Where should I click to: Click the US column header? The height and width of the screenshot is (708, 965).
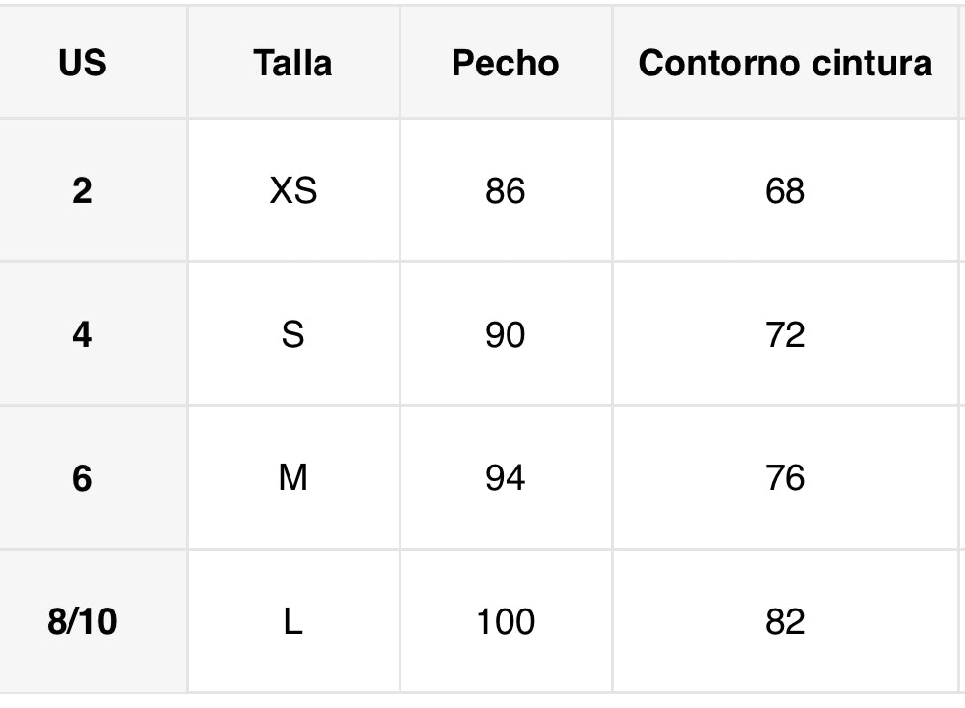[x=82, y=63]
